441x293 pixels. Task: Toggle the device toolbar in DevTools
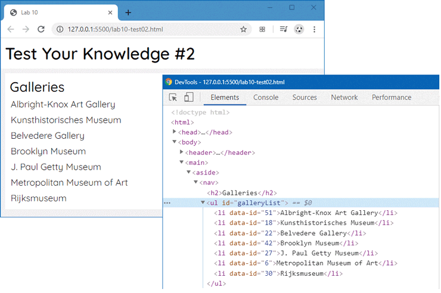click(188, 98)
